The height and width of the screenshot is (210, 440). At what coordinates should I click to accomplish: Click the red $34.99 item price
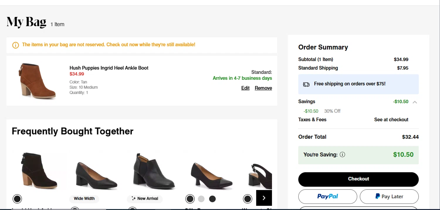(77, 74)
